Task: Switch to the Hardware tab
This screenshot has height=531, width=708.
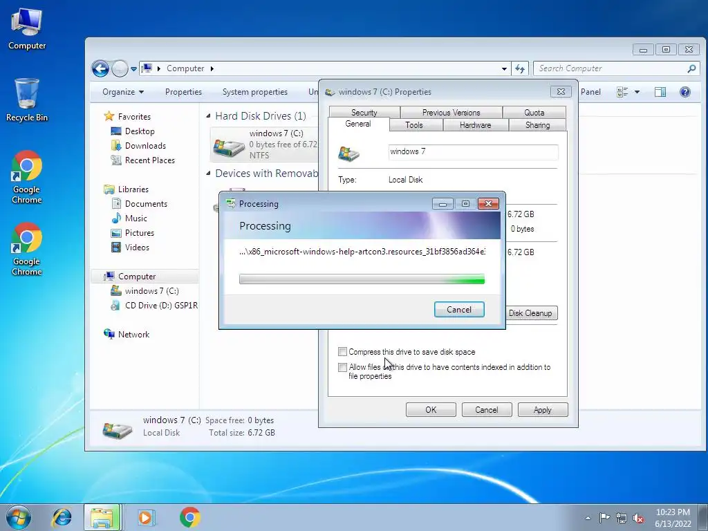Action: [x=475, y=125]
